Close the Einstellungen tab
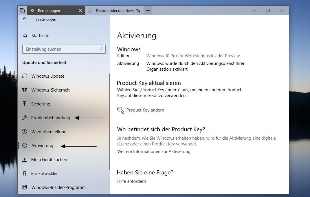 (x=80, y=10)
